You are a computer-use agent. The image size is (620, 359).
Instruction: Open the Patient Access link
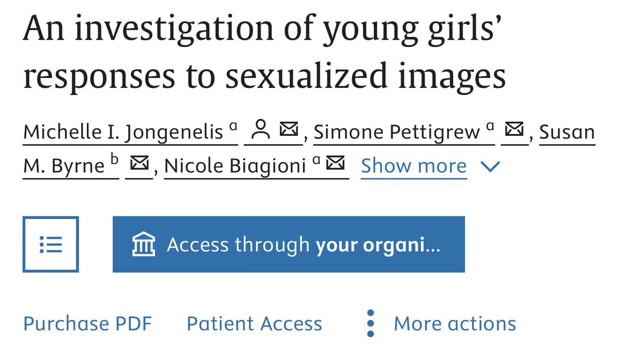[254, 324]
